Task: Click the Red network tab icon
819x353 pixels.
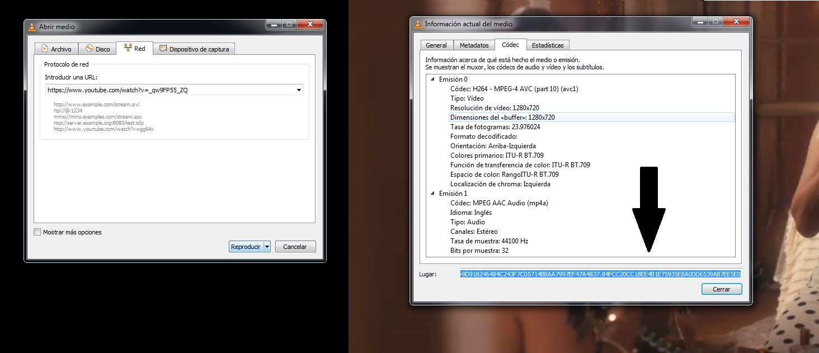Action: (128, 49)
